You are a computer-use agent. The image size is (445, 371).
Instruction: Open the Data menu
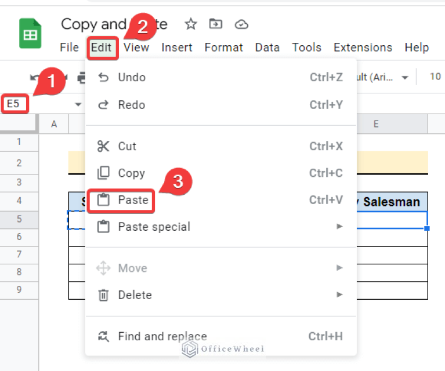(267, 48)
